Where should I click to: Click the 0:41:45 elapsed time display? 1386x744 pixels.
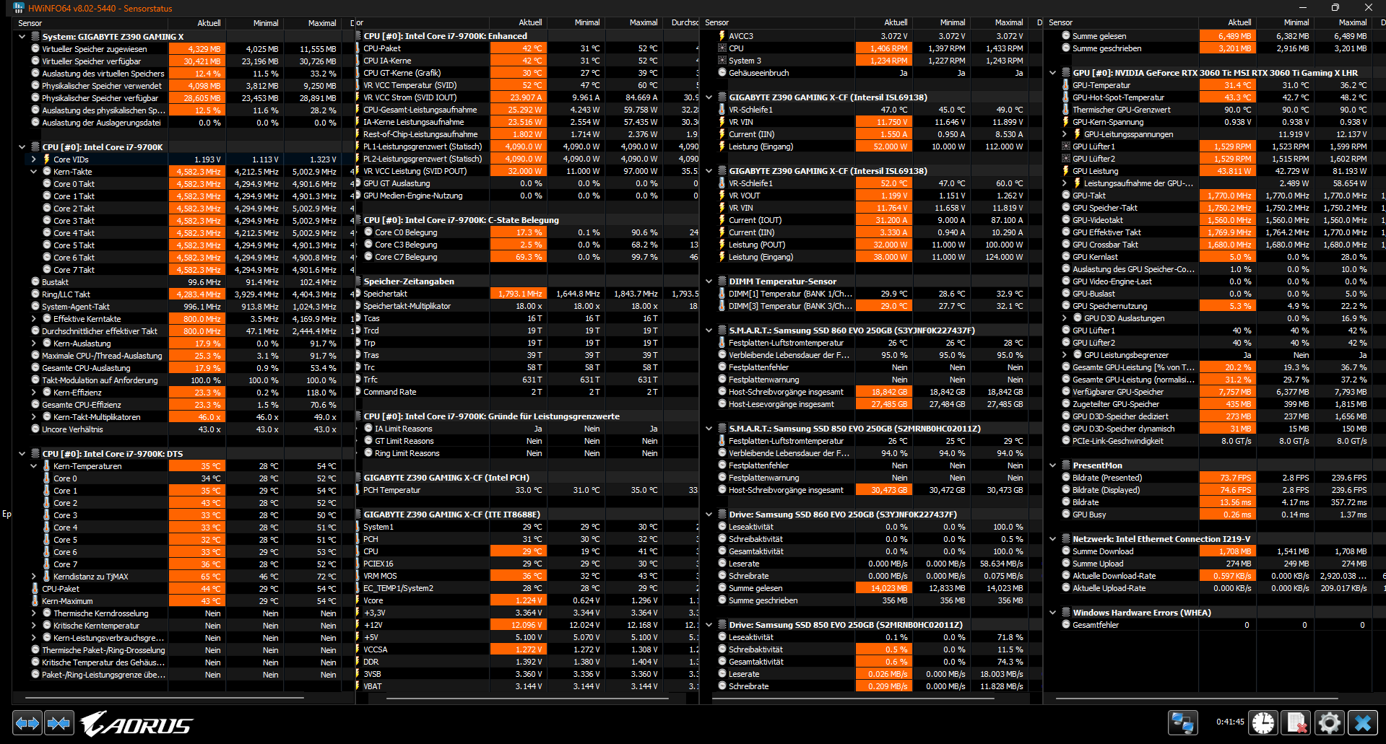point(1230,722)
